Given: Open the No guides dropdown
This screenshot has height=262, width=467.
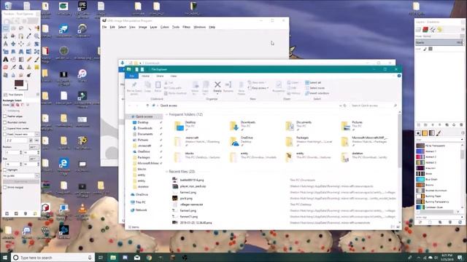Looking at the screenshot, I should click(x=21, y=176).
